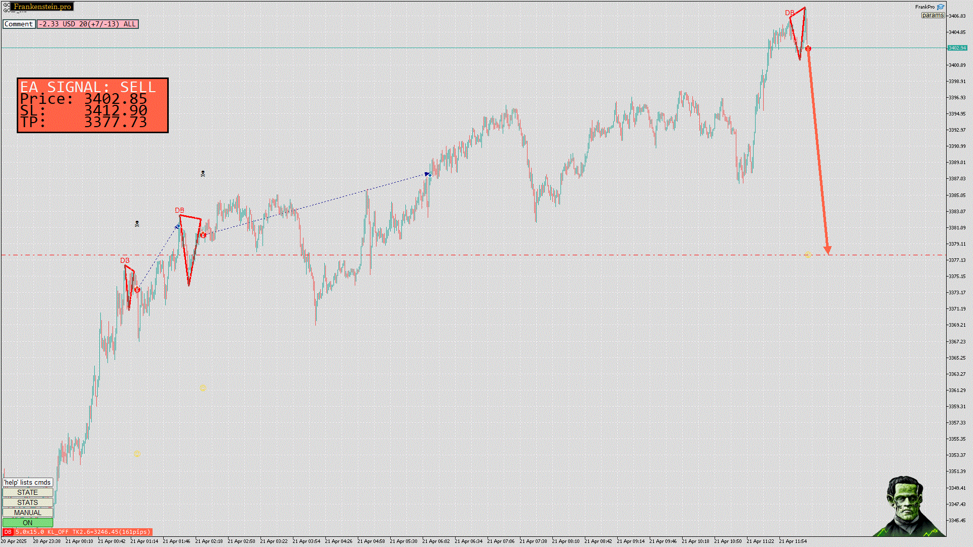Click the pink -2.33 USD profit label
This screenshot has height=547, width=973.
click(87, 24)
